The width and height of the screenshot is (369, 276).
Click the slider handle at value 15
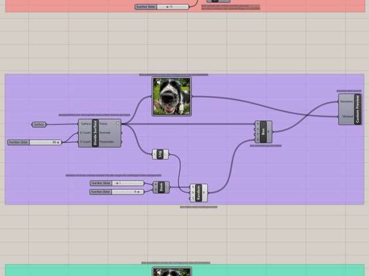coord(167,7)
